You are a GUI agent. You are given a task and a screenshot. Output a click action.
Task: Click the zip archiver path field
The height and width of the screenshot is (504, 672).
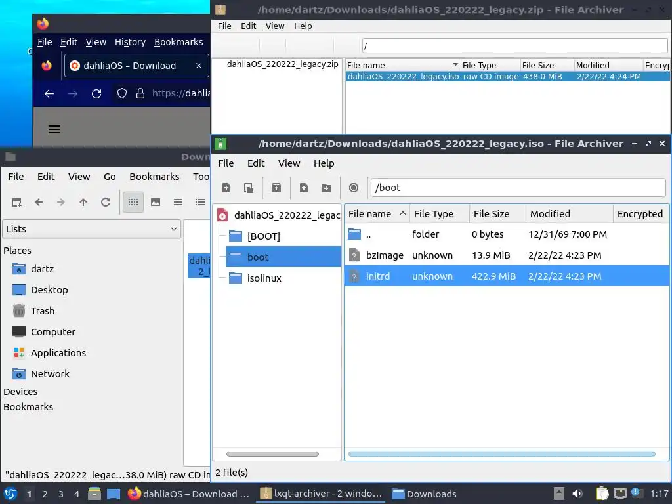point(514,45)
